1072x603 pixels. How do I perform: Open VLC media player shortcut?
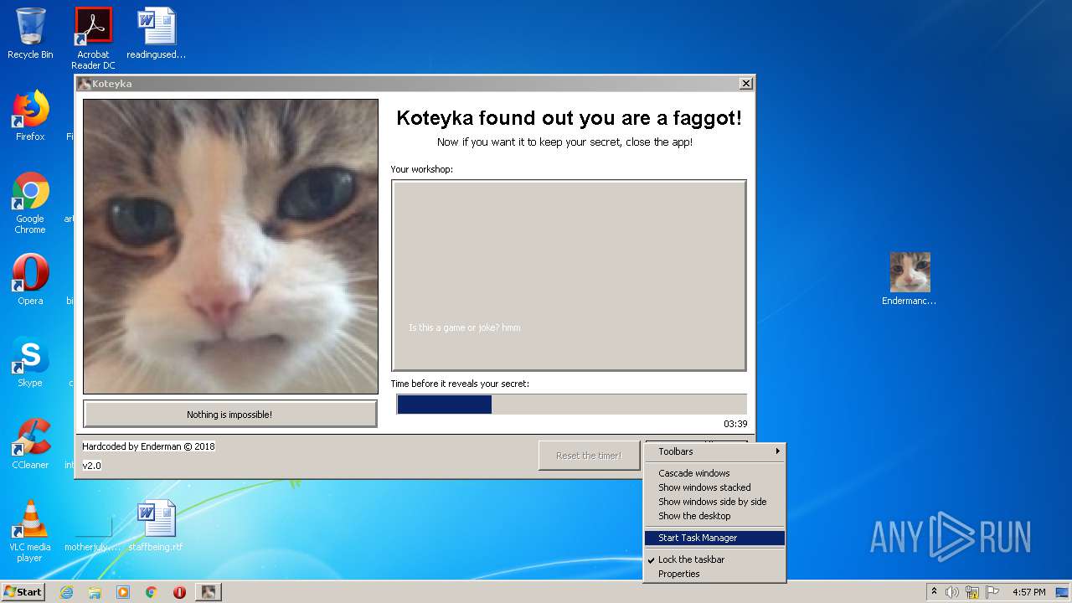point(30,530)
